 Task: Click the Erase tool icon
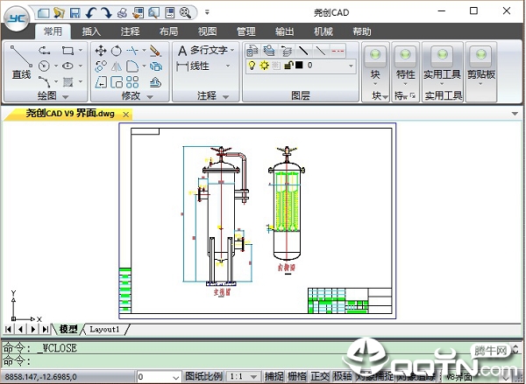pos(156,51)
